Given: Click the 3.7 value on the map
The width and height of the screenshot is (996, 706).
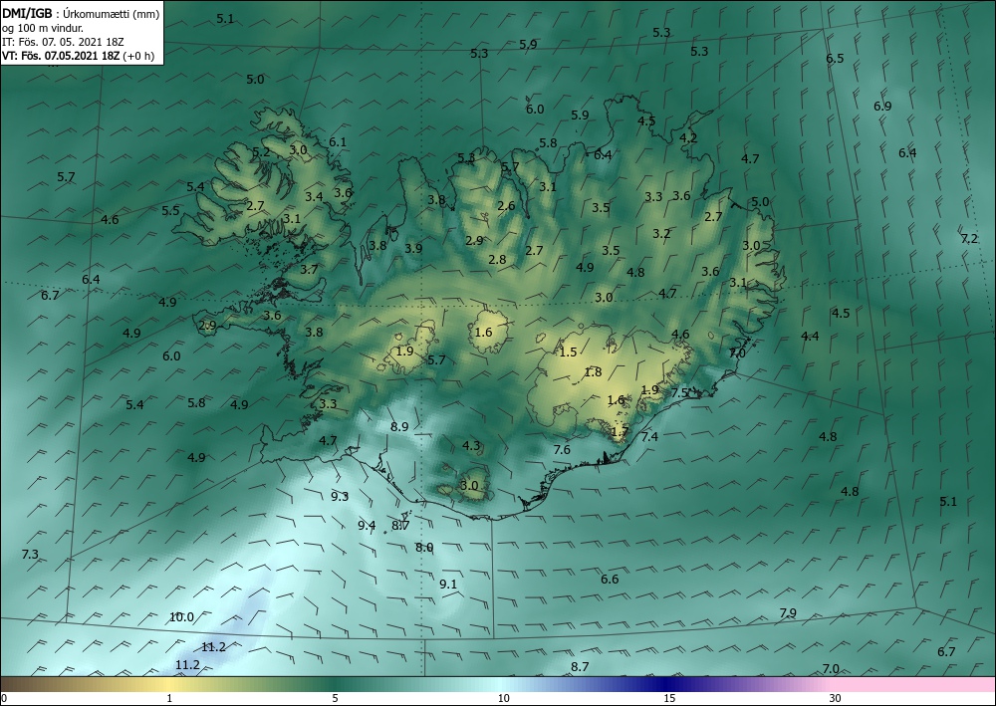Looking at the screenshot, I should tap(309, 269).
